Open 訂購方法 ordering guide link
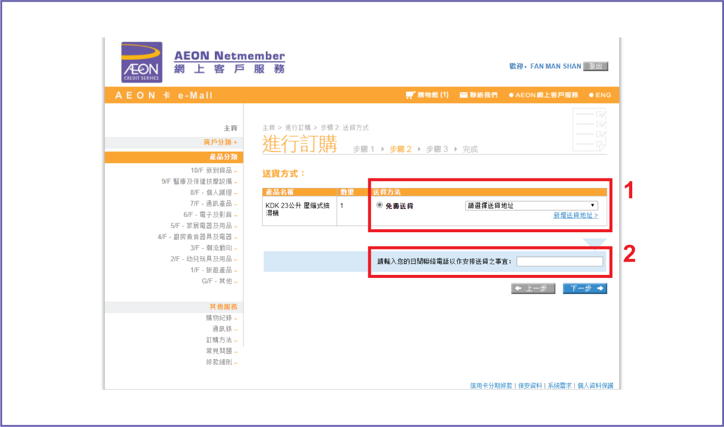 point(221,340)
